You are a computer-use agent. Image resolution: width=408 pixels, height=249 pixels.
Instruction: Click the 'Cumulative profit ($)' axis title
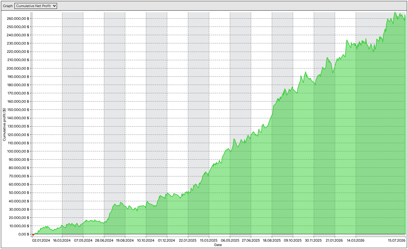pyautogui.click(x=4, y=124)
